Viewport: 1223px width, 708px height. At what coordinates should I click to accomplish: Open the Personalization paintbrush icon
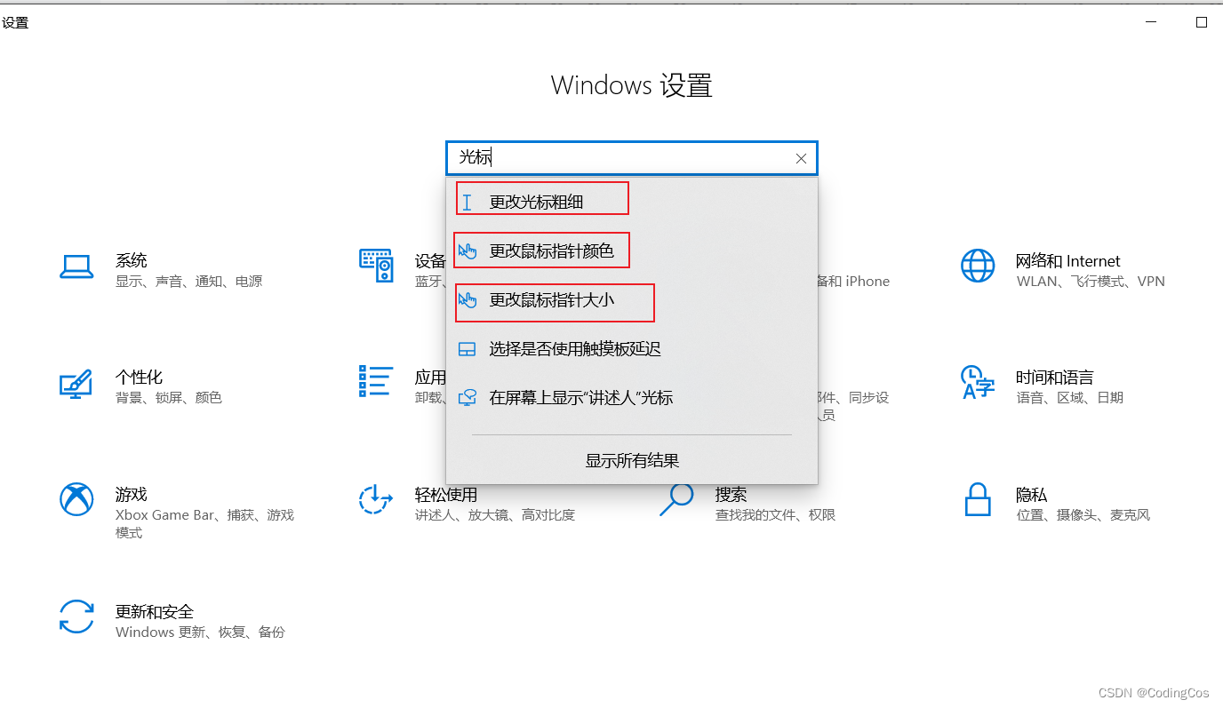[x=76, y=384]
